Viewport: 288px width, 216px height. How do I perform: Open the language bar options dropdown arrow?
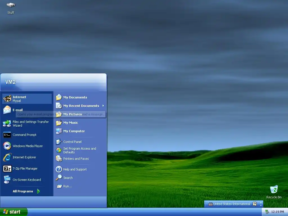261,205
